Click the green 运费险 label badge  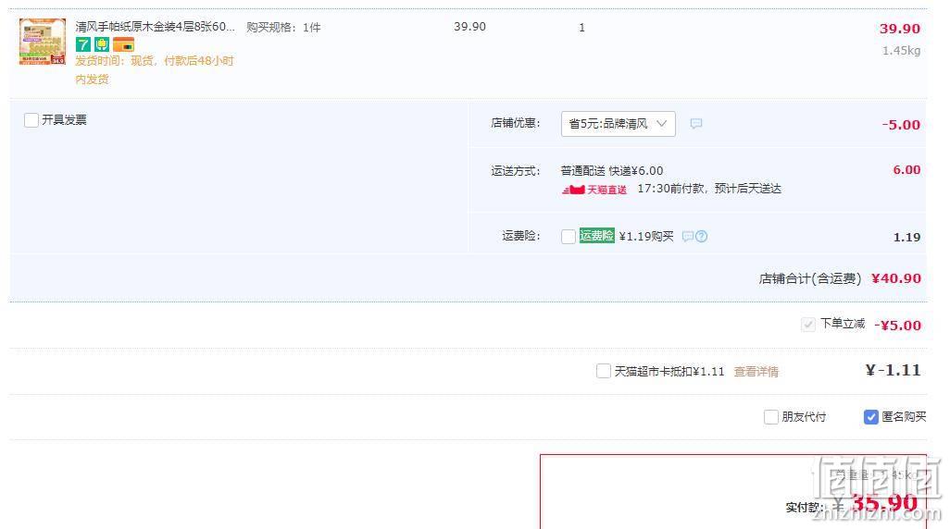point(597,236)
